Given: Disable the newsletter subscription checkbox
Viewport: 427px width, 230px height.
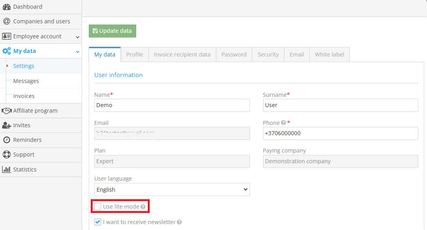Looking at the screenshot, I should [x=97, y=222].
